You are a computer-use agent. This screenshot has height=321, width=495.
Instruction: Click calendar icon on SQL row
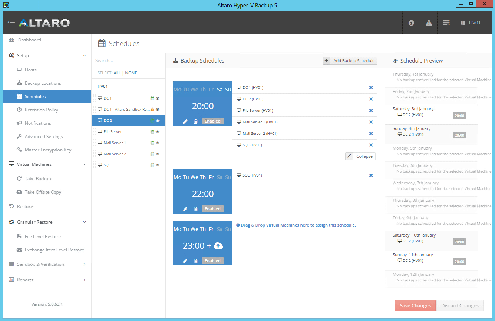click(152, 165)
